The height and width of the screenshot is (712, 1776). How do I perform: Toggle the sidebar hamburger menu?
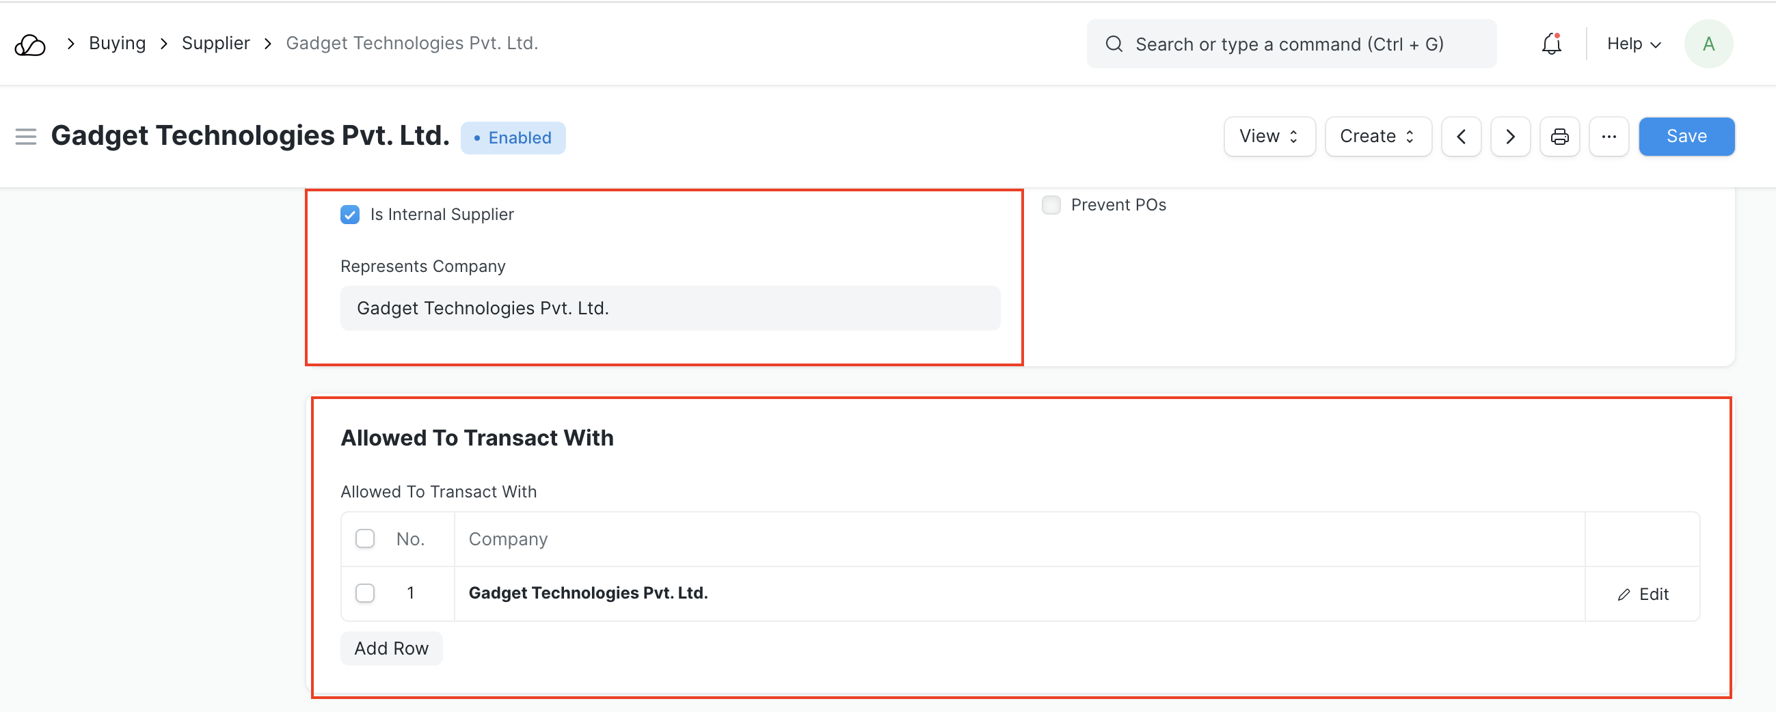coord(25,137)
